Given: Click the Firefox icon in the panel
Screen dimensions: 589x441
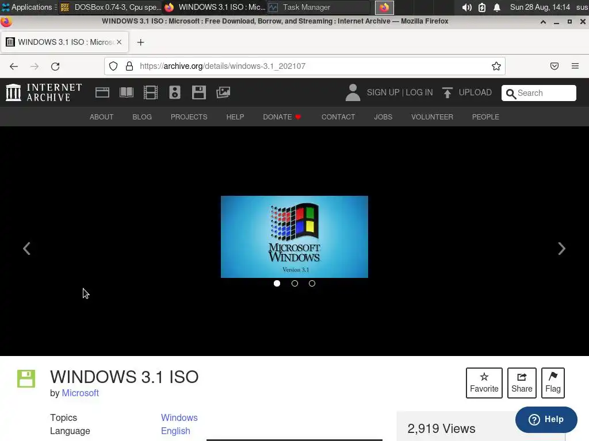Looking at the screenshot, I should point(384,7).
